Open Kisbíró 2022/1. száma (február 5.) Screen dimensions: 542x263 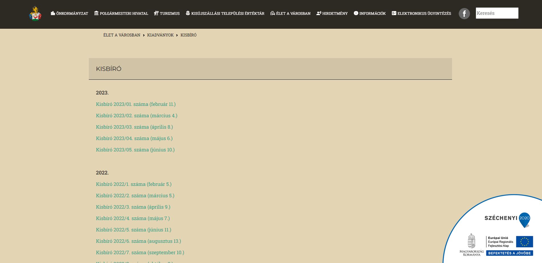(134, 184)
